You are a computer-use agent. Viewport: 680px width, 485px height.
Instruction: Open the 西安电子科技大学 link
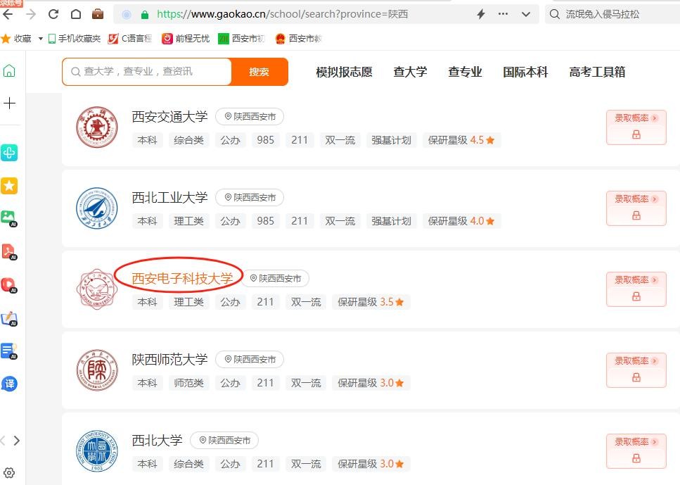click(182, 278)
